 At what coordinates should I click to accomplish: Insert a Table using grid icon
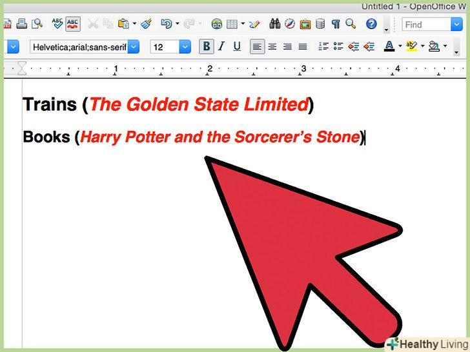click(232, 24)
